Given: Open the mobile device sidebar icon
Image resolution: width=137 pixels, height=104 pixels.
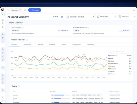Looking at the screenshot, I should (3, 90).
